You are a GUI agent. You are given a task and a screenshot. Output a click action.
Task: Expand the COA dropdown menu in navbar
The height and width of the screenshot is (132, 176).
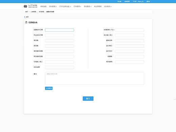pyautogui.click(x=65, y=6)
